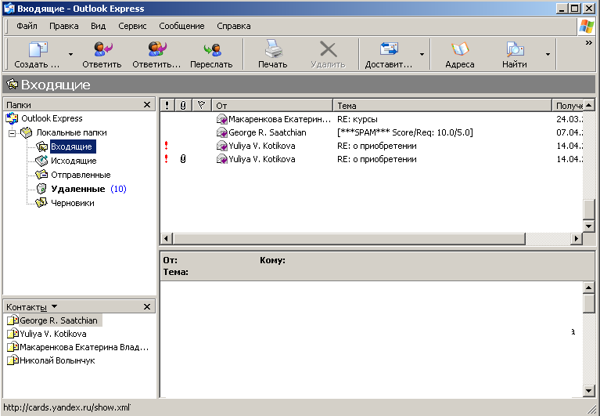Select the Локальные папки folder
Viewport: 600px width, 416px height.
pyautogui.click(x=71, y=132)
